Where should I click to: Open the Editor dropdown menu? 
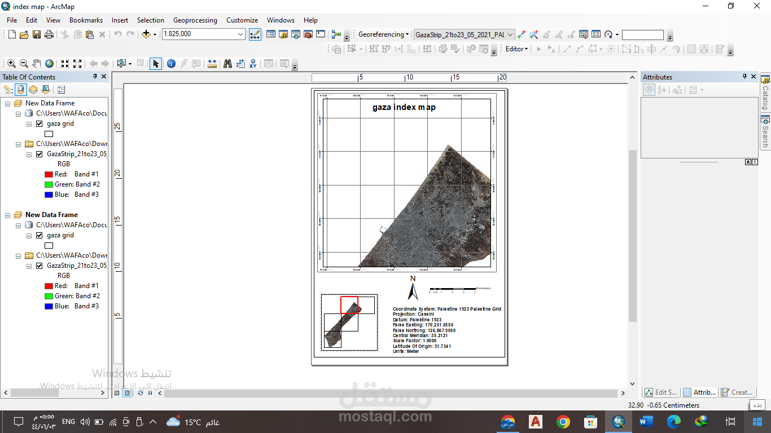(517, 49)
